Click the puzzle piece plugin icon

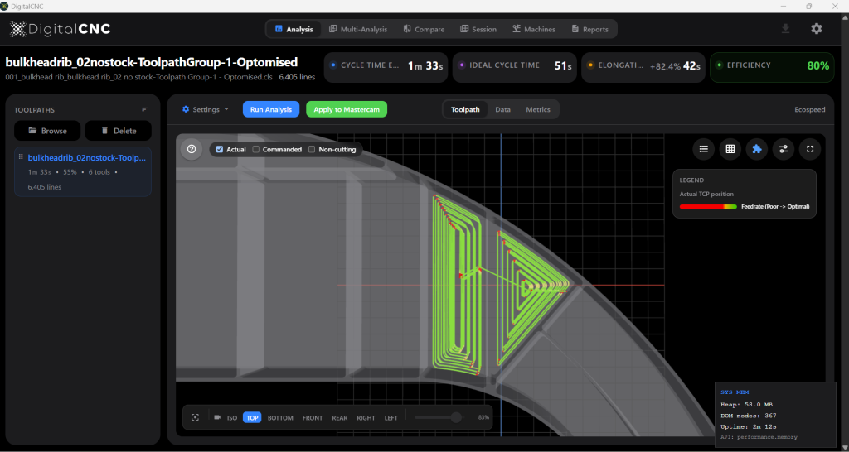756,149
